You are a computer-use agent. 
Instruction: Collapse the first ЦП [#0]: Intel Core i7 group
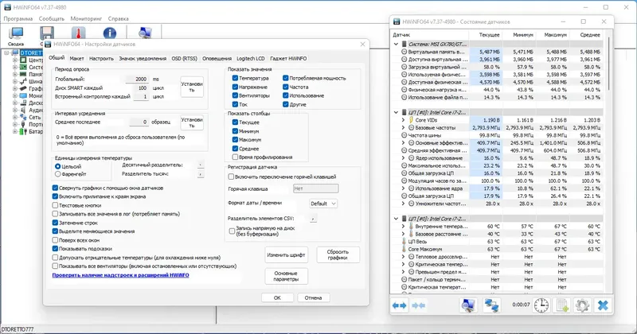point(396,112)
